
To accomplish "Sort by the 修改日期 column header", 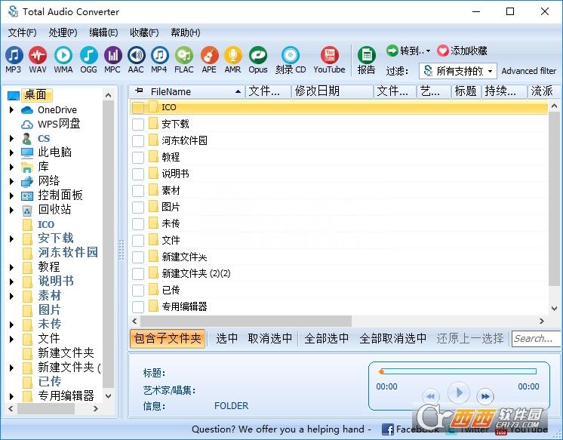I will point(332,91).
